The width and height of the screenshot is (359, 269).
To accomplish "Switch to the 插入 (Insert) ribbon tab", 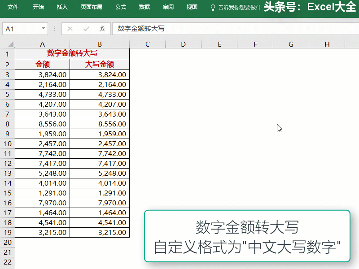I will 61,7.
